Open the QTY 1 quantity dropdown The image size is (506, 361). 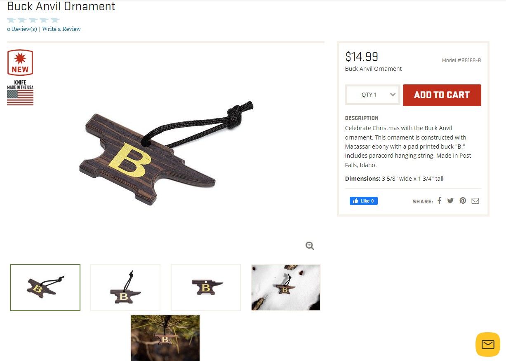[373, 95]
